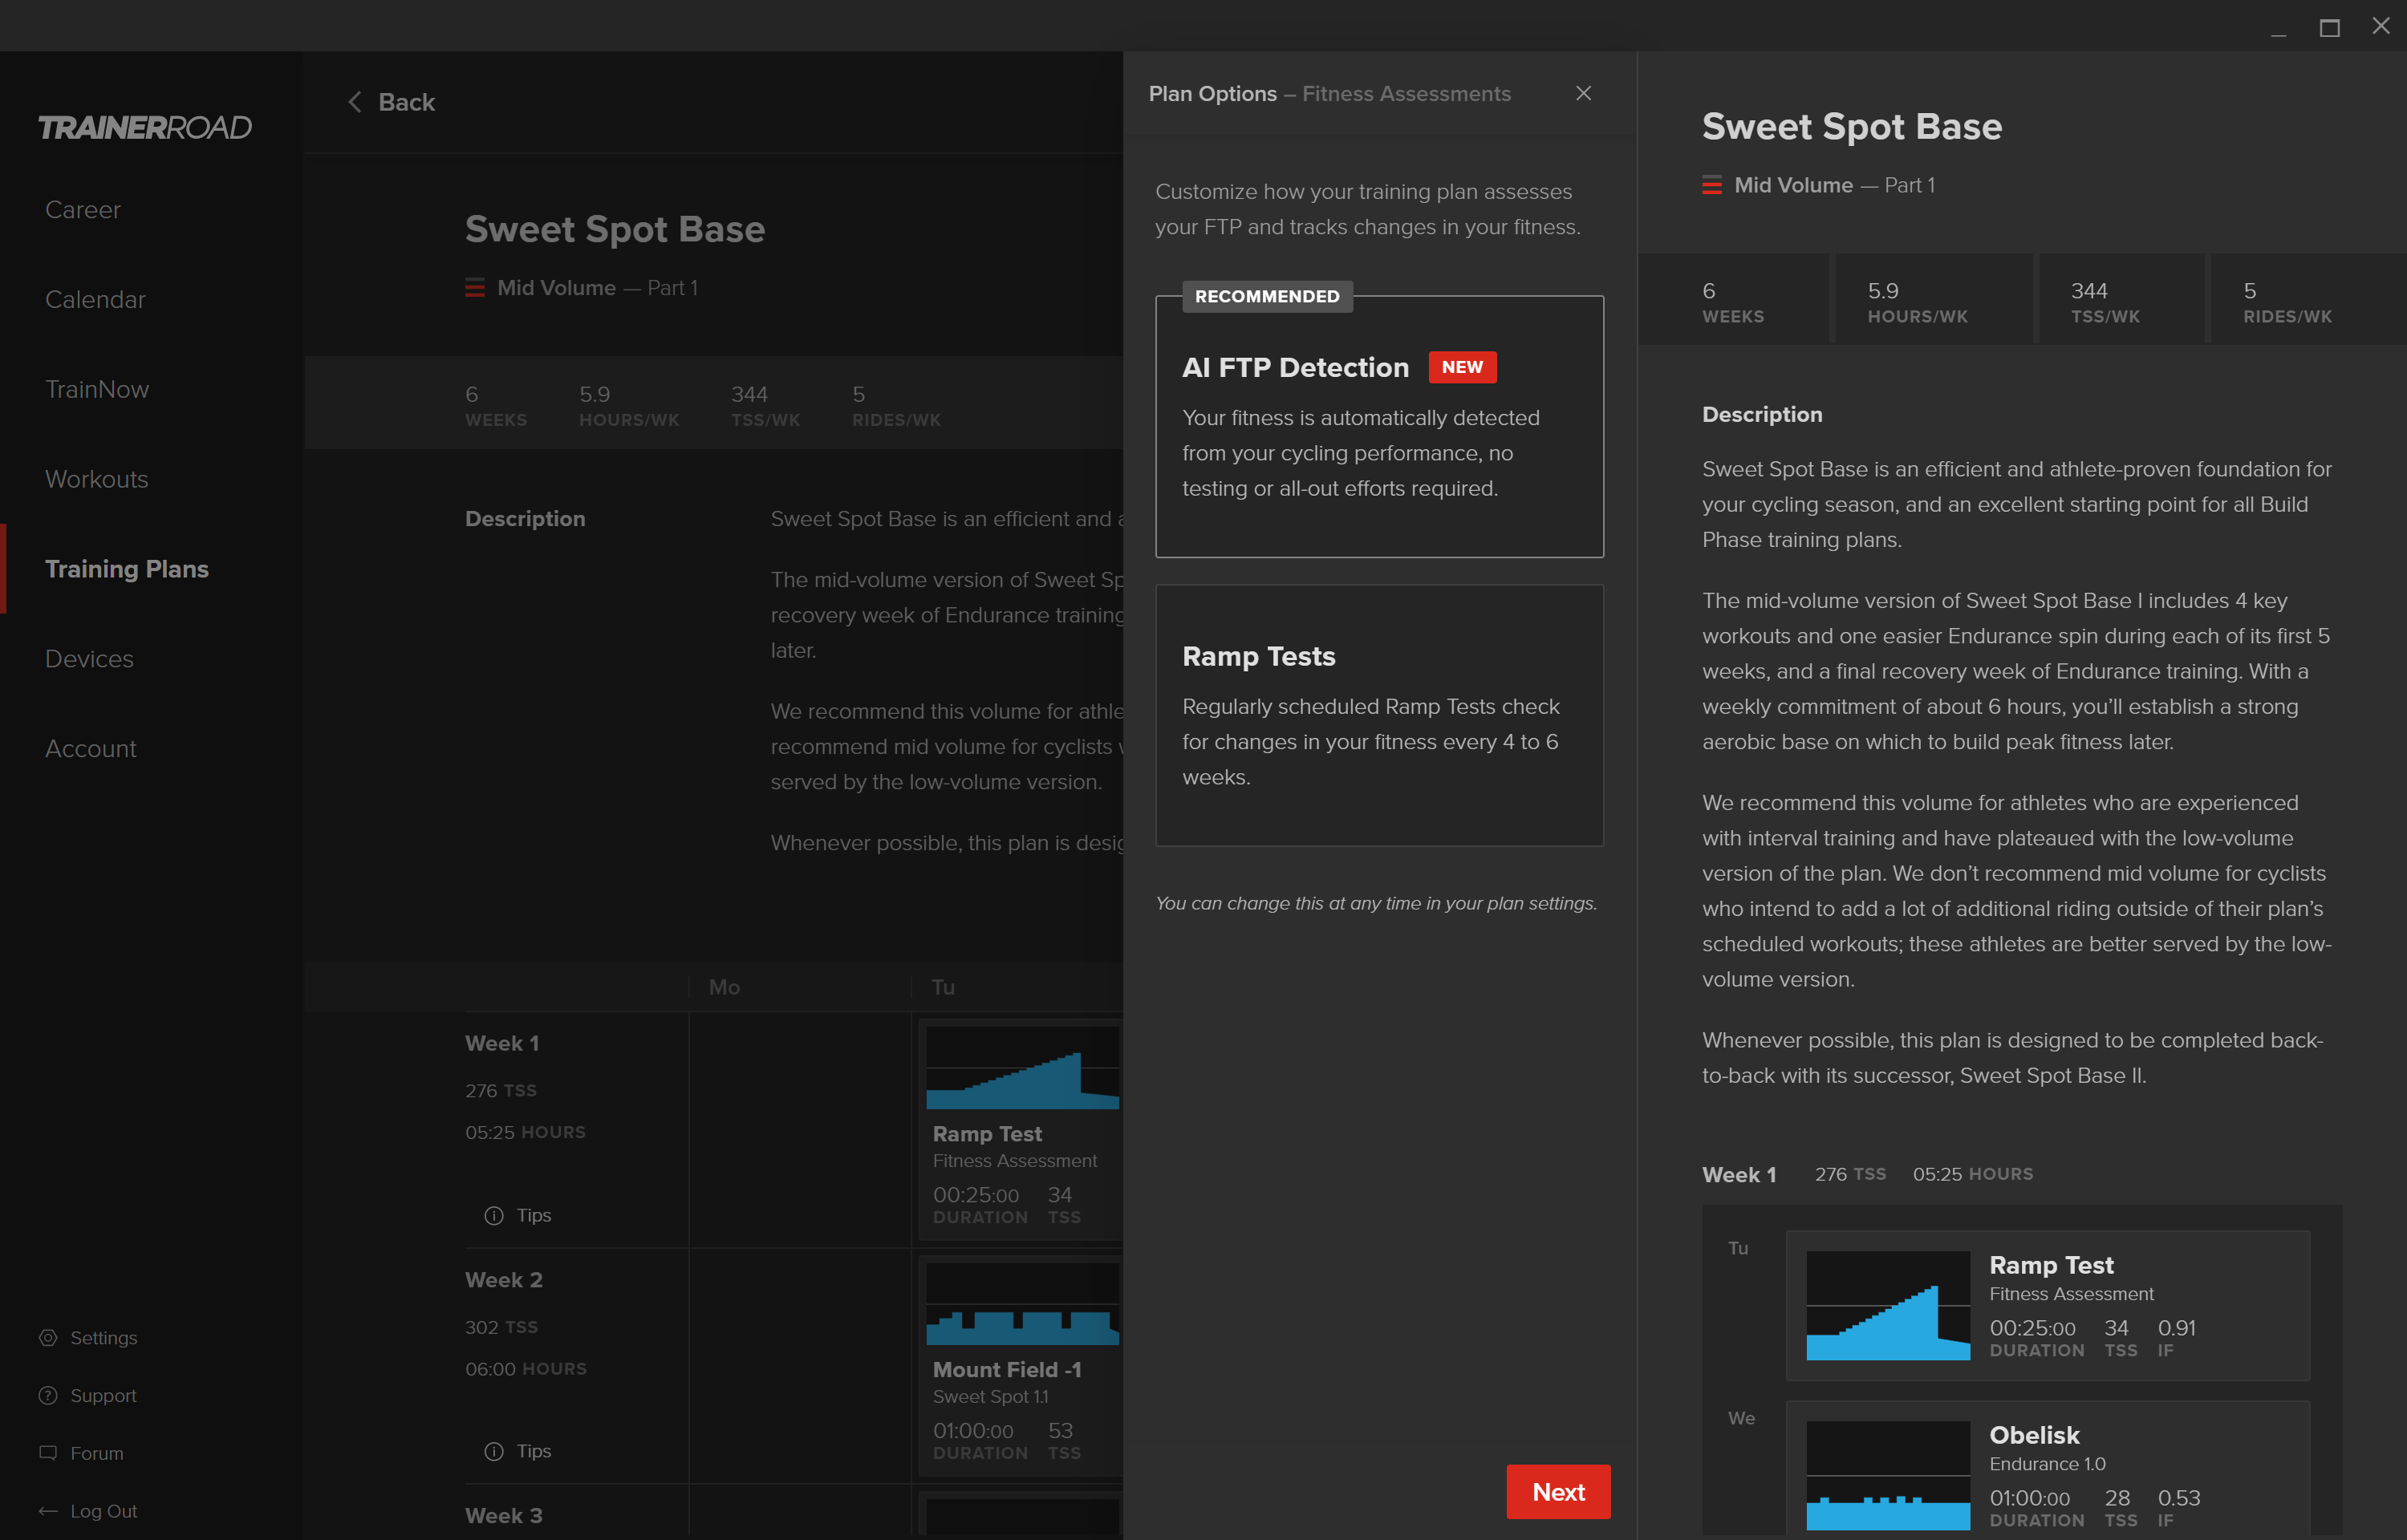The image size is (2407, 1540).
Task: Click the NEW badge beside AI FTP Detection
Action: (1462, 367)
